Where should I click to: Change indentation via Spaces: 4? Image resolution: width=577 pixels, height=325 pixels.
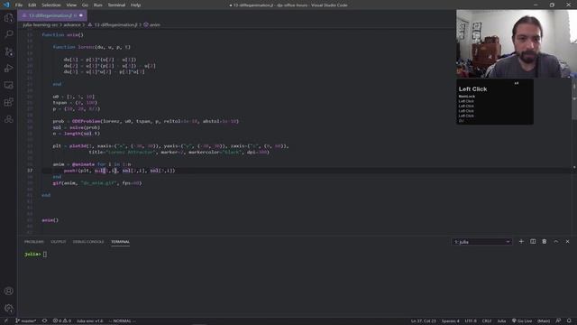(x=450, y=321)
